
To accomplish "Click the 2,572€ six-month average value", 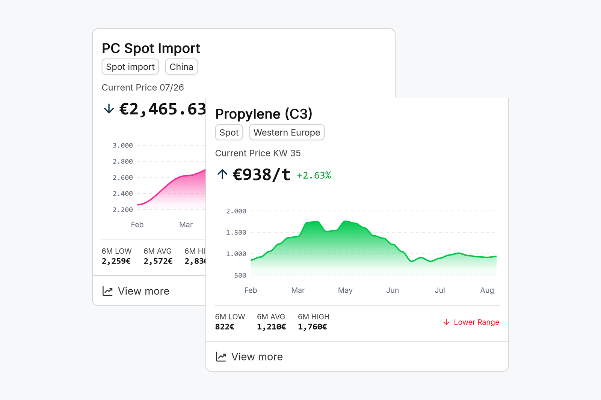I will click(x=158, y=261).
